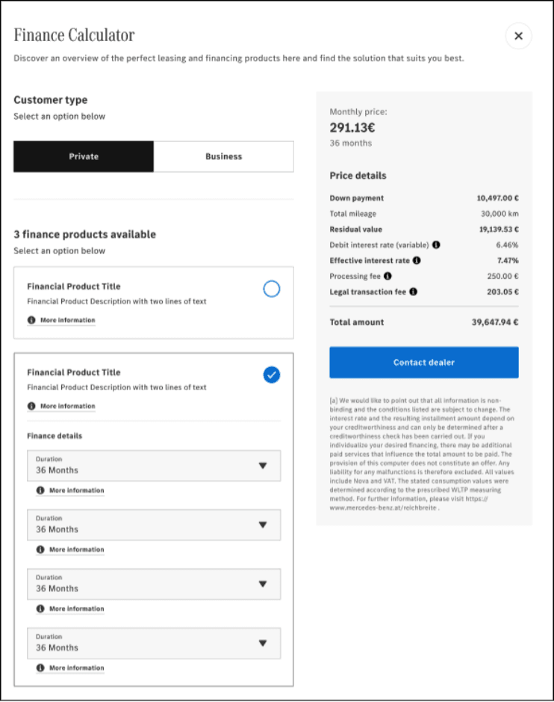Toggle the checked second financial product radio

point(272,375)
